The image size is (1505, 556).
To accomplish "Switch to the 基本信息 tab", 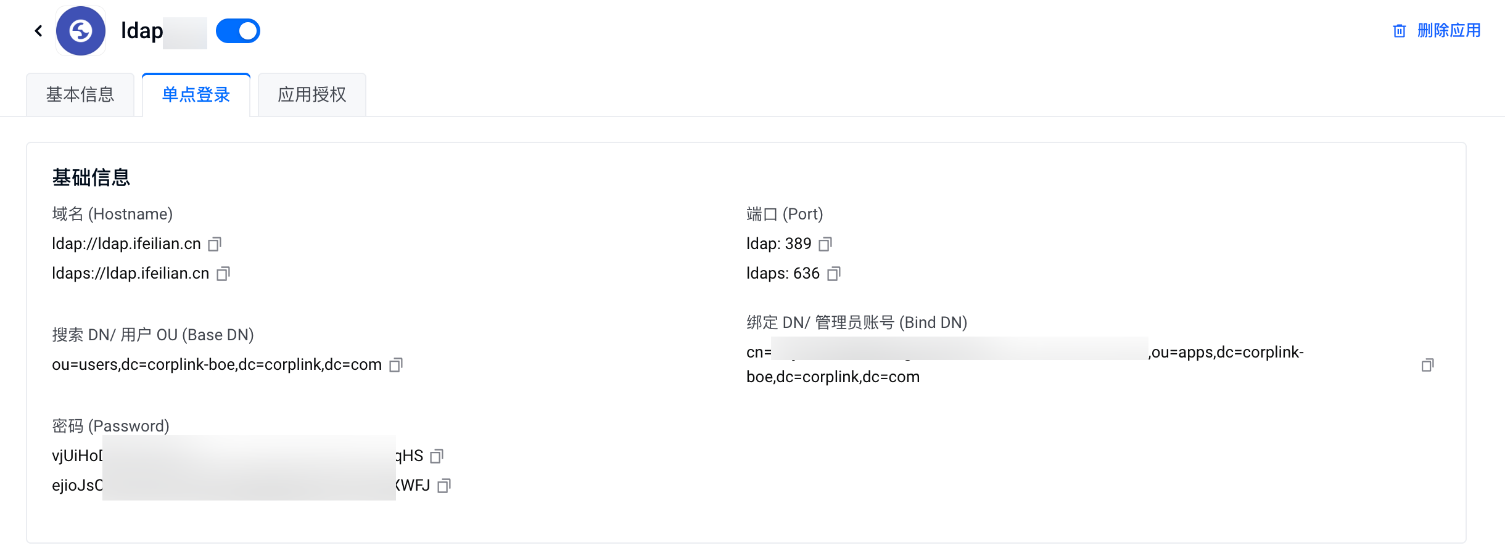I will point(80,94).
